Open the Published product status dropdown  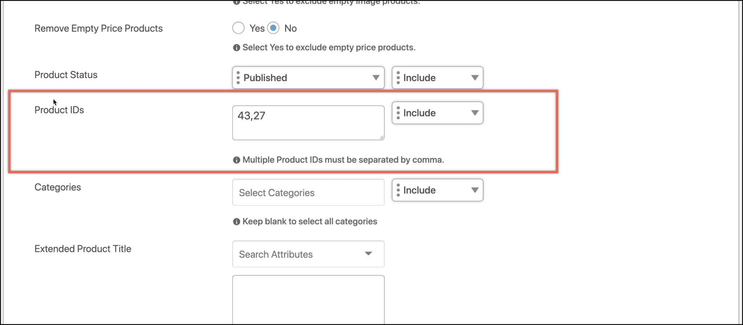pos(308,77)
